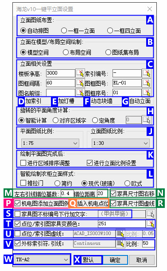This screenshot has width=167, height=271.
Task: Open the TK-A2 frame dropdown
Action: (42, 259)
